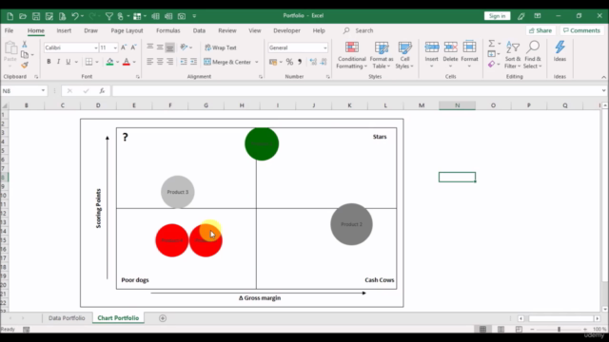
Task: Open the Data Portfolio sheet tab
Action: coord(67,318)
